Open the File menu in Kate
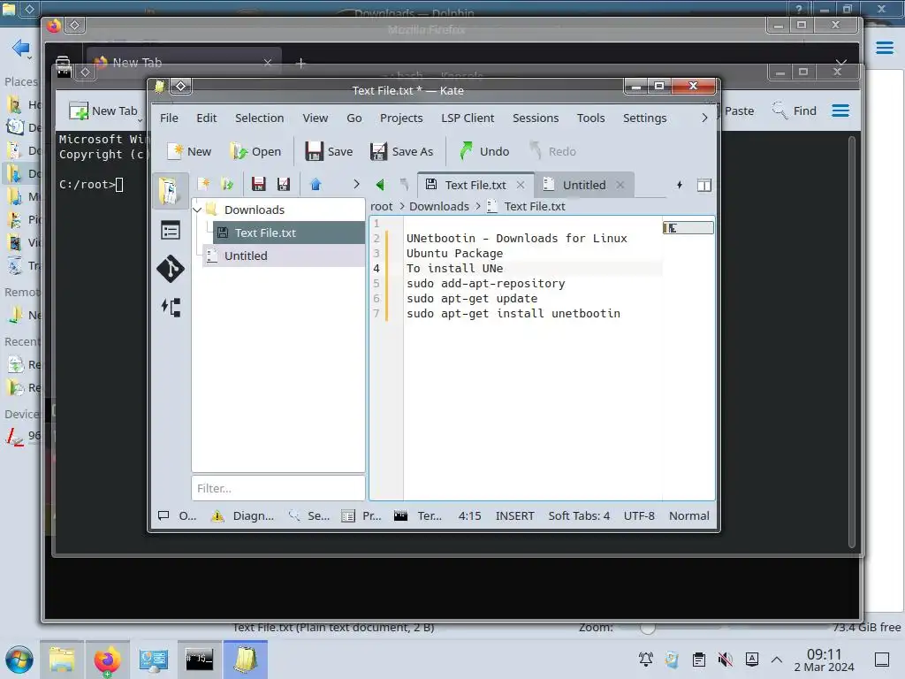 pos(169,118)
